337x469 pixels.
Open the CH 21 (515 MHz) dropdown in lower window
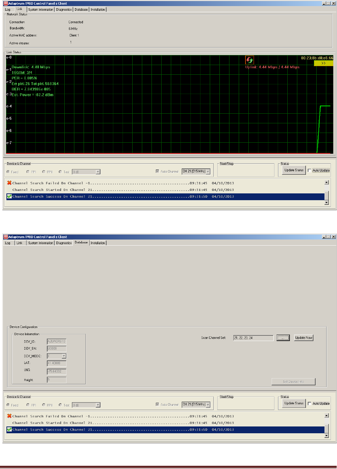click(x=196, y=405)
